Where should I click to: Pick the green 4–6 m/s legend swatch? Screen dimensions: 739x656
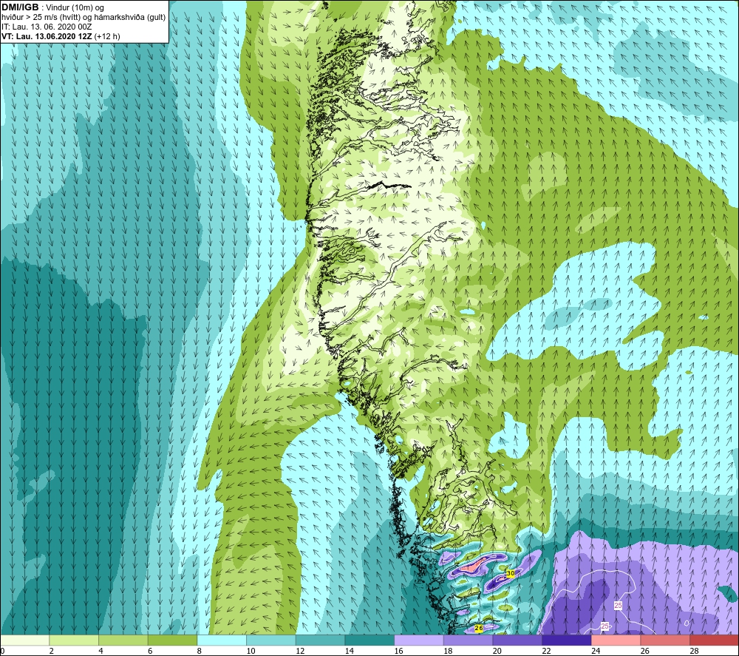[123, 640]
